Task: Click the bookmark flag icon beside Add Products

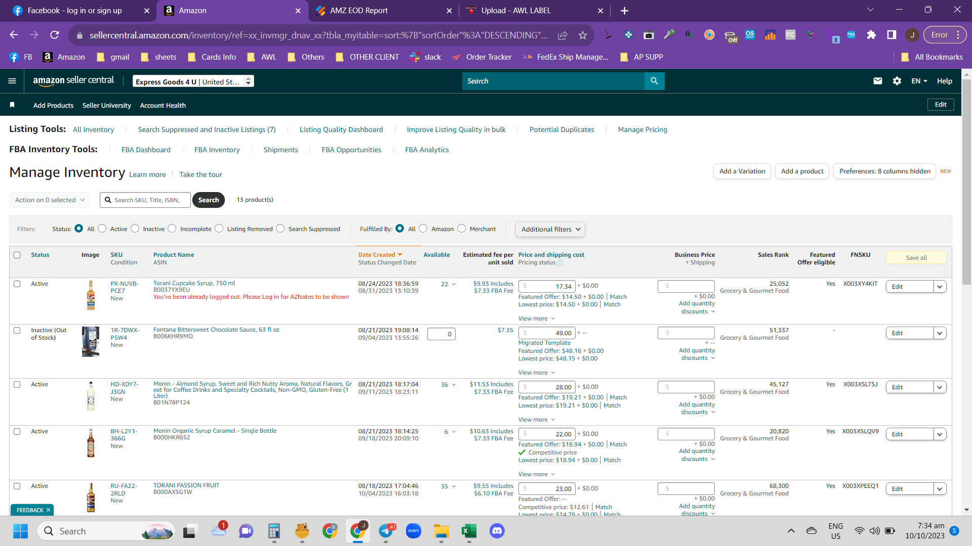Action: 12,105
